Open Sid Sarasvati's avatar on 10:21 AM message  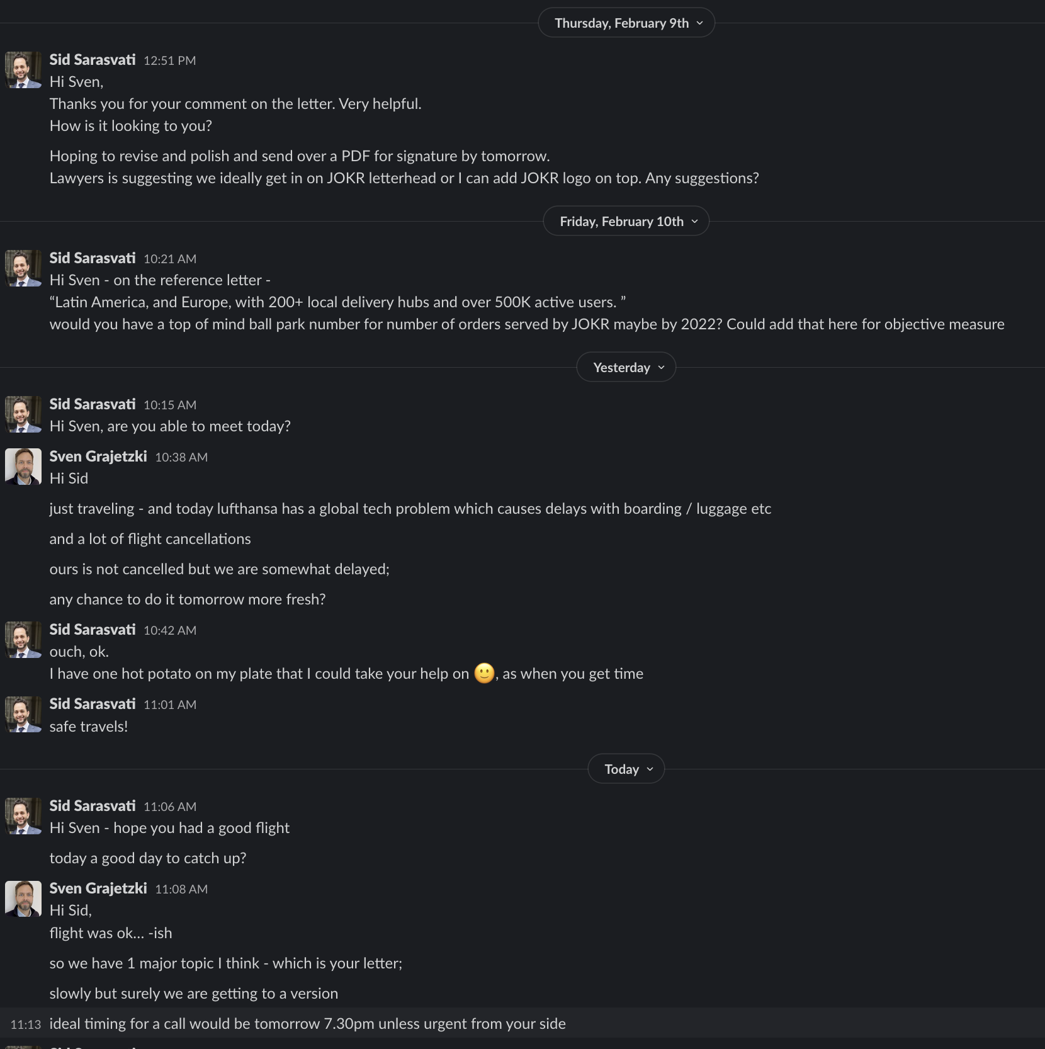tap(23, 268)
